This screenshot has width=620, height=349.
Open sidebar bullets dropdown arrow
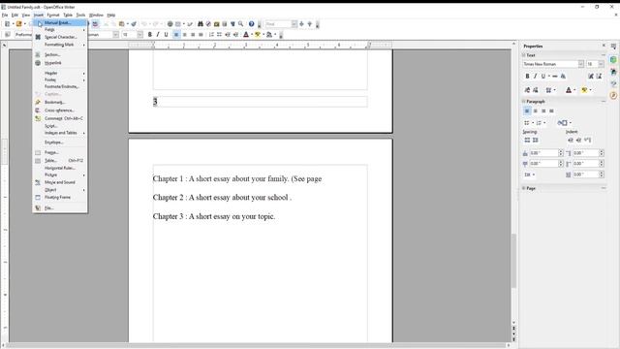pos(533,123)
